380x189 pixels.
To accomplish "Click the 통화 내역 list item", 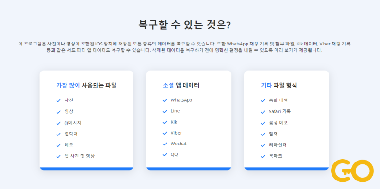I will [x=278, y=100].
